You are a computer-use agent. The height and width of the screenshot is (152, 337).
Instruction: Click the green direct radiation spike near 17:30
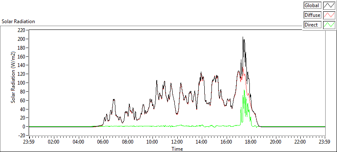[244, 90]
